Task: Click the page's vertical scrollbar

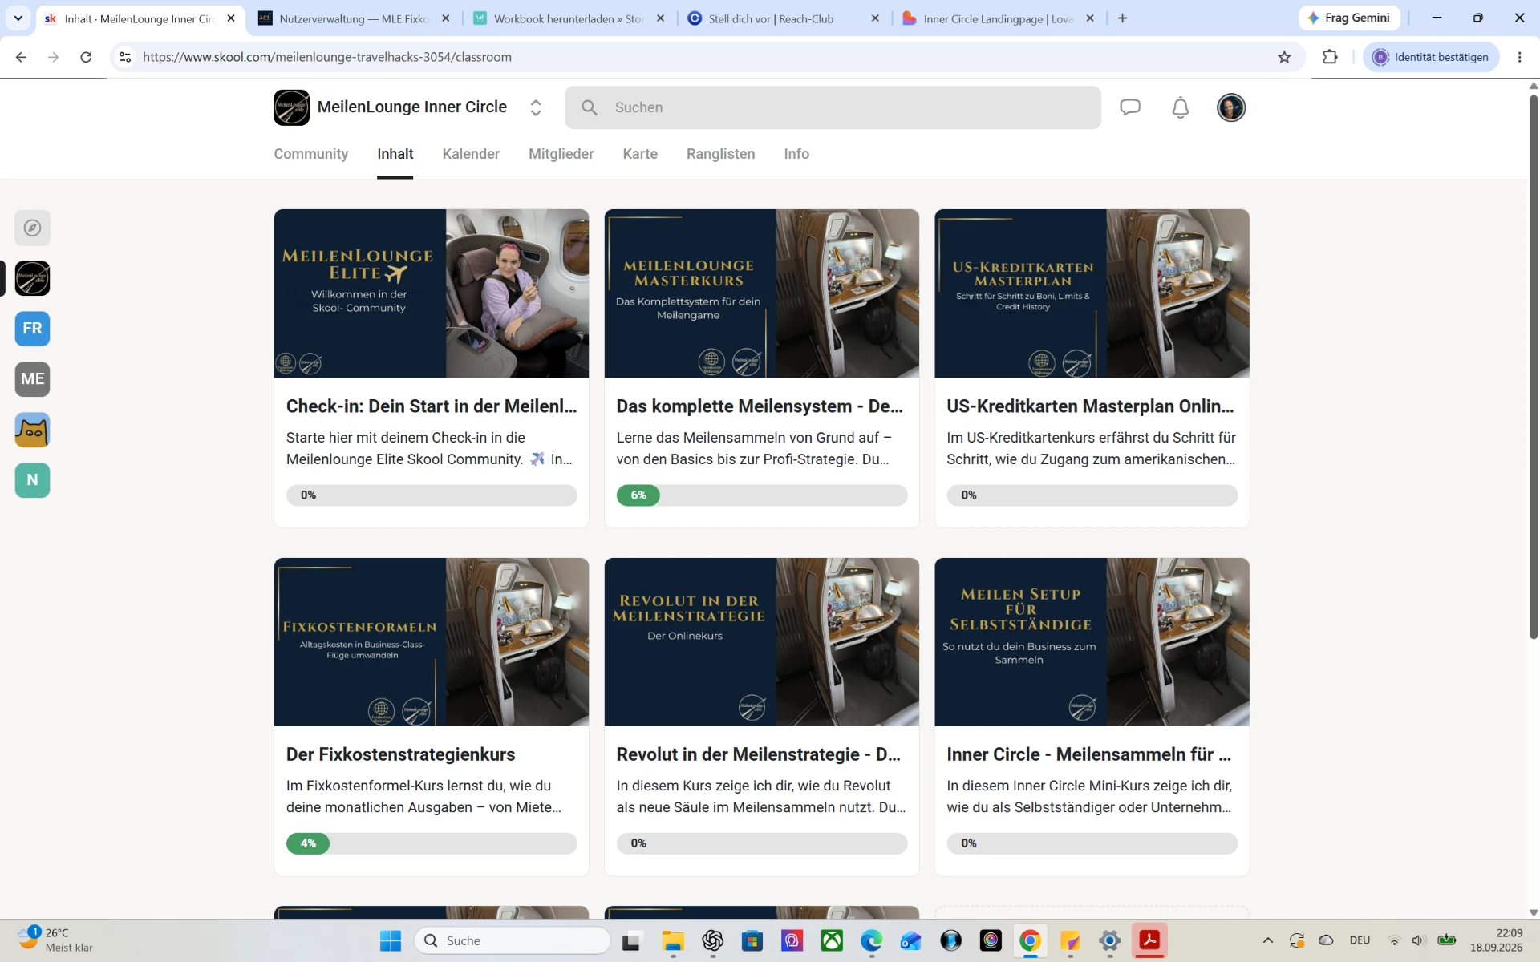Action: pyautogui.click(x=1533, y=366)
